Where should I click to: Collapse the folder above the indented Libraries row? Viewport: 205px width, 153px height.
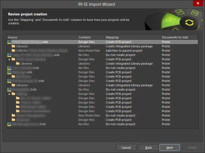[9, 59]
